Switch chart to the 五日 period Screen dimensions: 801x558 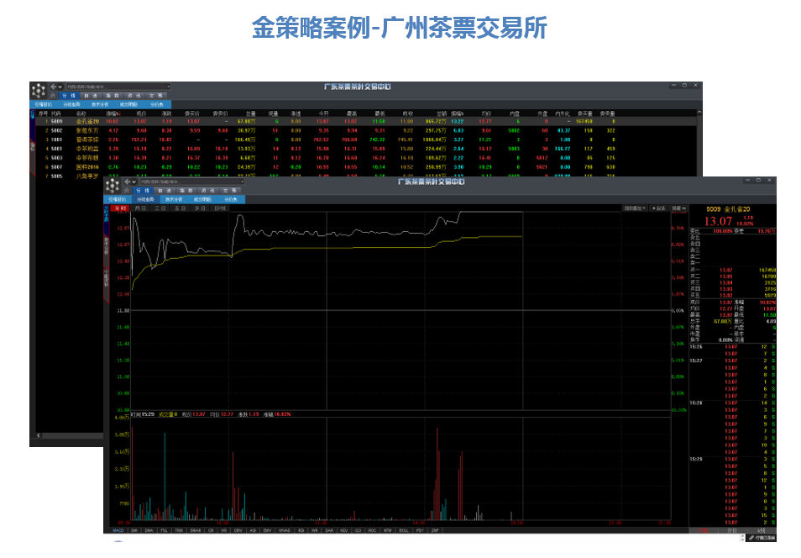pos(181,208)
